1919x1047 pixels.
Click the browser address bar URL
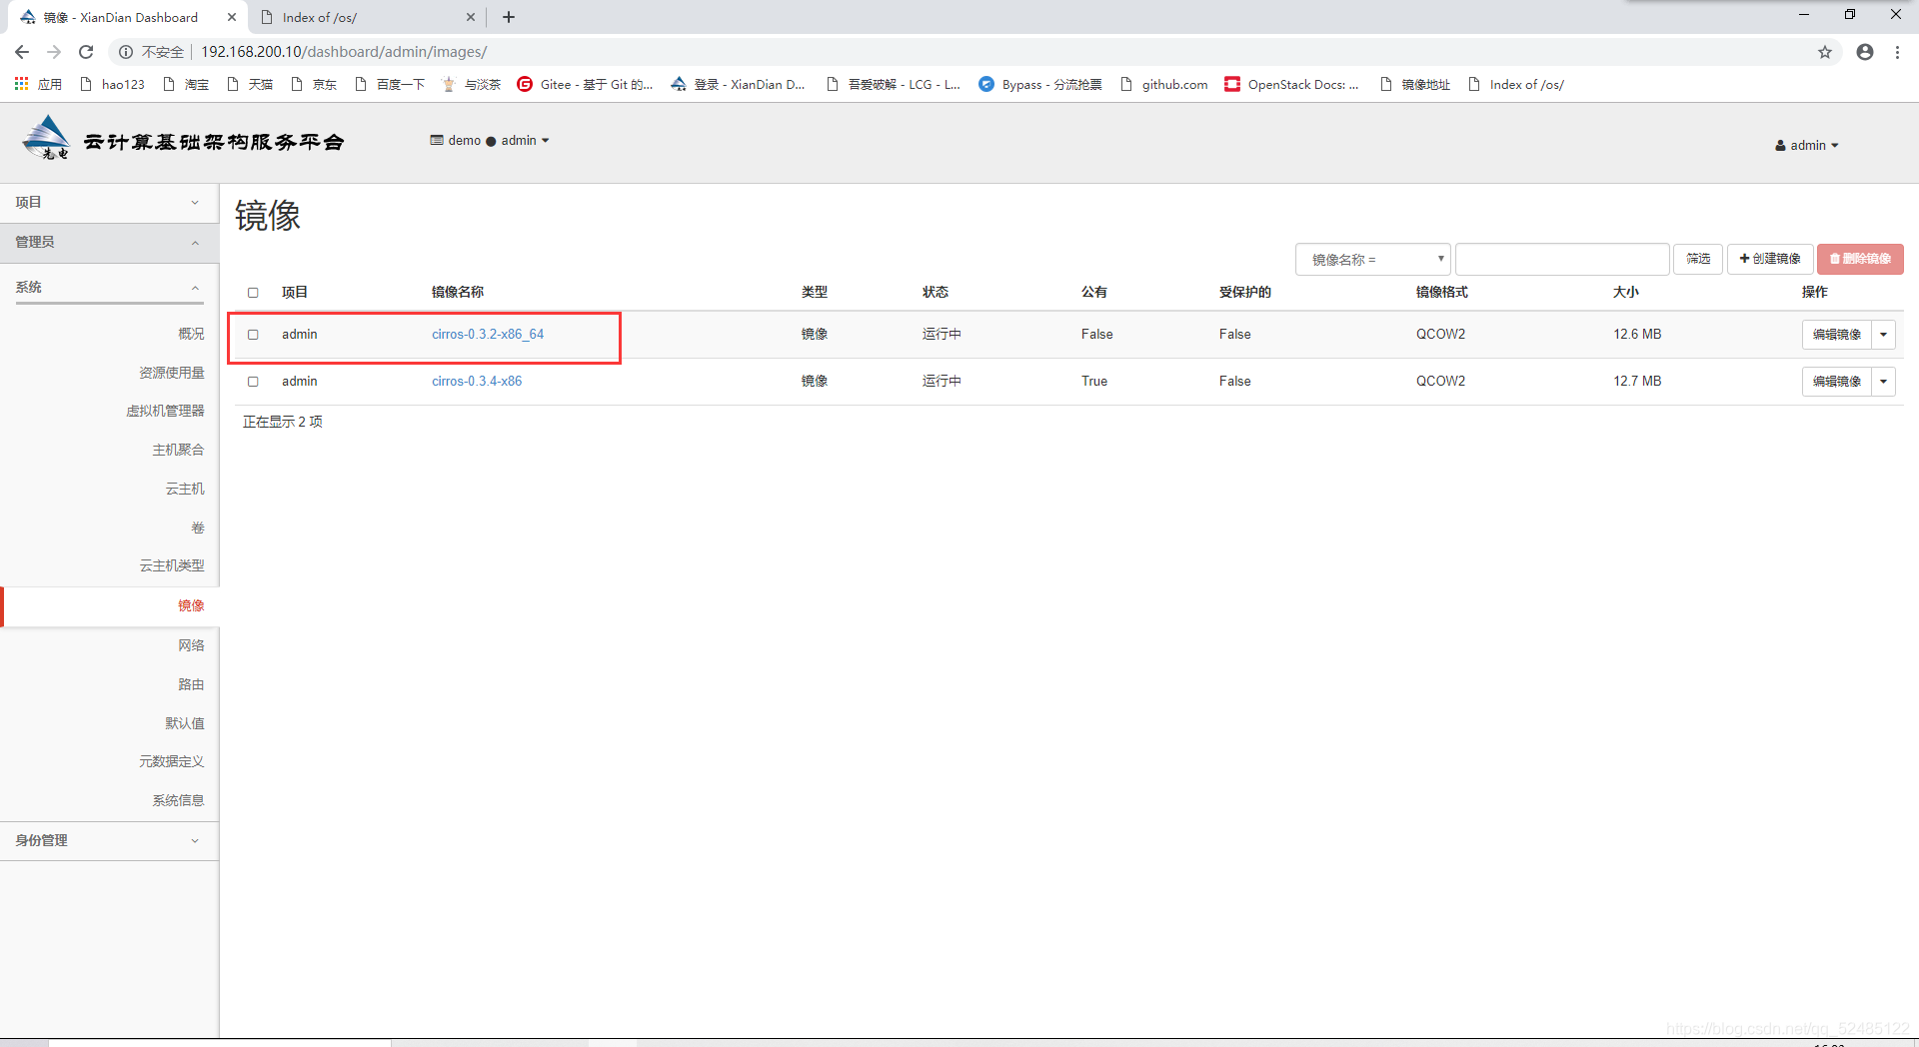[x=344, y=52]
